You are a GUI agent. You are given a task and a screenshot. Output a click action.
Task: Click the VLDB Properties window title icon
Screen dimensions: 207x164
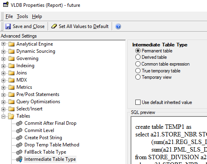point(6,4)
